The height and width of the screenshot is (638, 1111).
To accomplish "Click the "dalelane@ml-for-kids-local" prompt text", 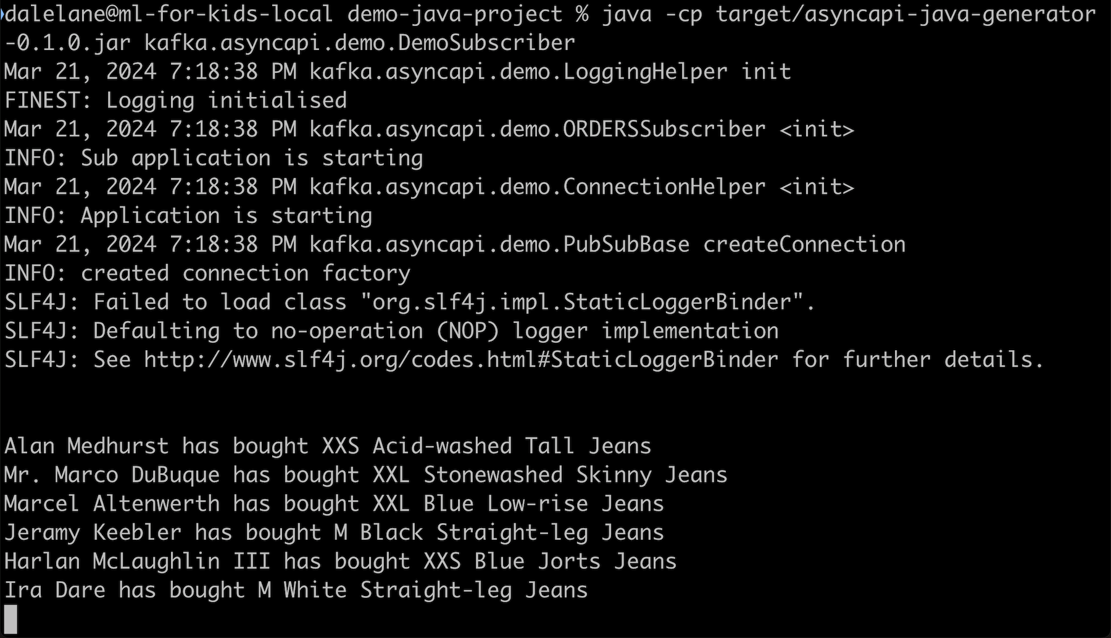I will click(169, 14).
